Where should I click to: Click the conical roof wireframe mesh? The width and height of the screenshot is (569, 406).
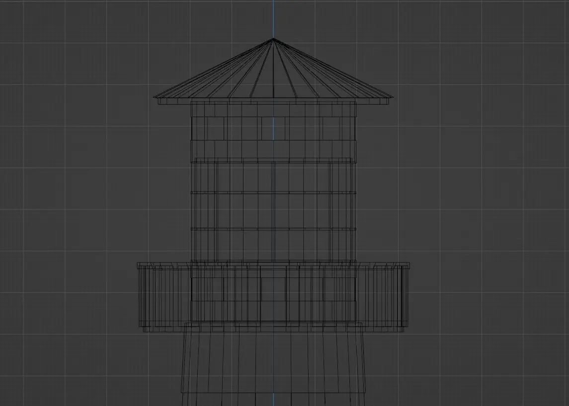click(273, 69)
